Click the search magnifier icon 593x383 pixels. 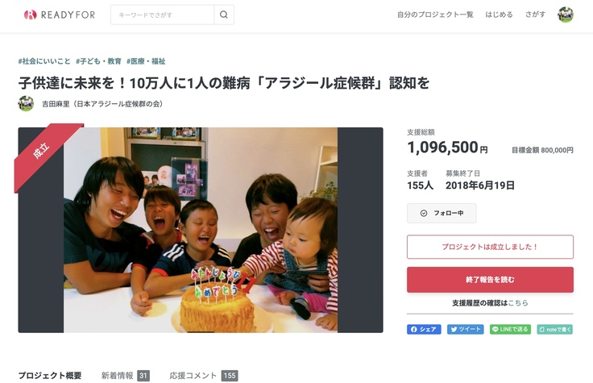(x=224, y=15)
